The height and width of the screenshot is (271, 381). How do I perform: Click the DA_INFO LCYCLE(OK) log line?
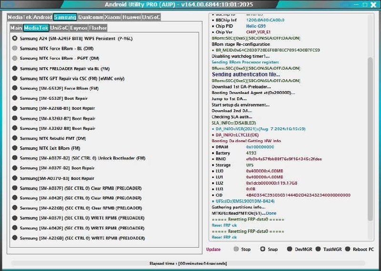coord(235,135)
